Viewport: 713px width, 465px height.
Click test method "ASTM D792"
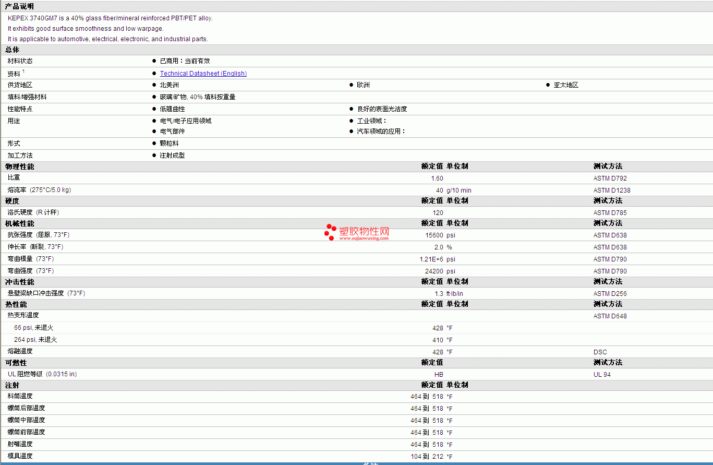[x=610, y=178]
